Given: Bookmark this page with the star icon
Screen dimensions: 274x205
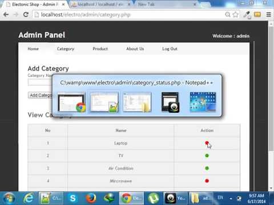Looking at the screenshot, I should 236,15.
